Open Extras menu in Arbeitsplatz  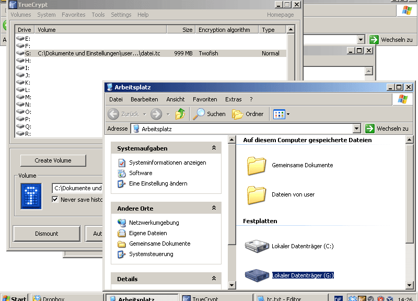[x=233, y=99]
